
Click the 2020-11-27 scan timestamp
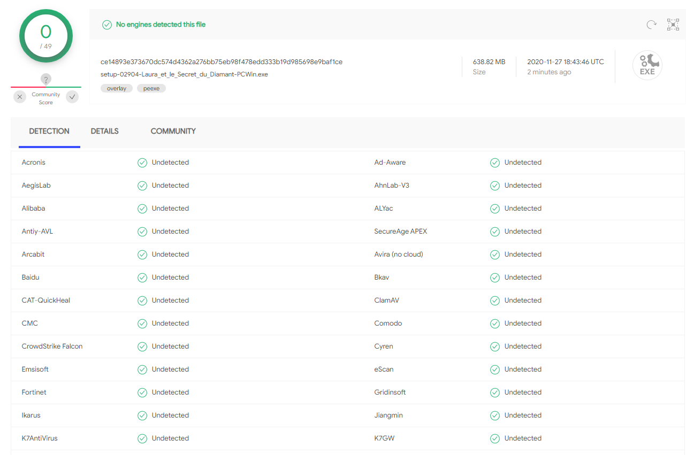point(566,62)
